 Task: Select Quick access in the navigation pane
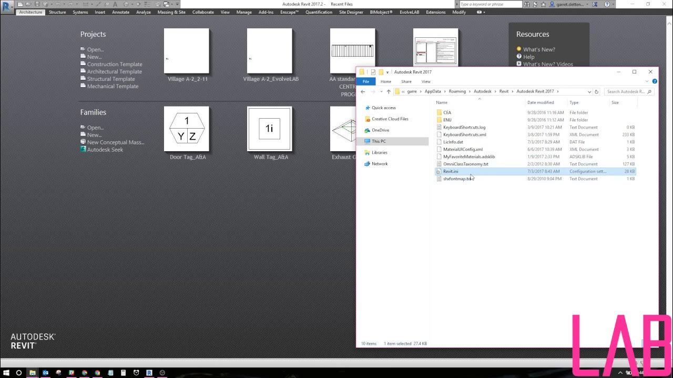pos(383,108)
